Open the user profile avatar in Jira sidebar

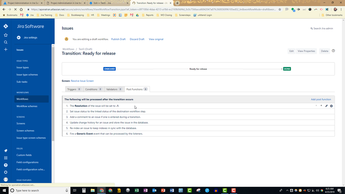pos(6,180)
